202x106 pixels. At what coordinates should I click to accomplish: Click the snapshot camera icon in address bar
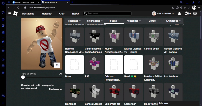tap(178, 8)
